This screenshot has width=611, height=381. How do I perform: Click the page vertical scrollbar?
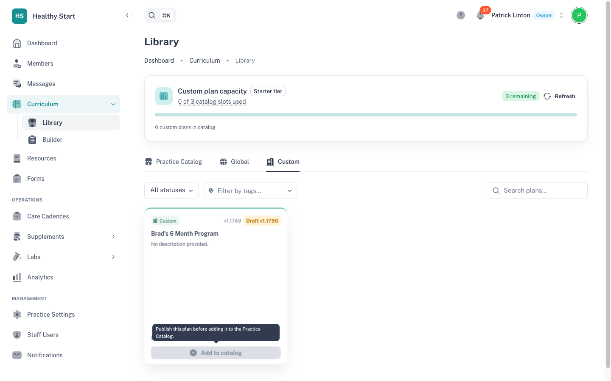click(x=608, y=184)
